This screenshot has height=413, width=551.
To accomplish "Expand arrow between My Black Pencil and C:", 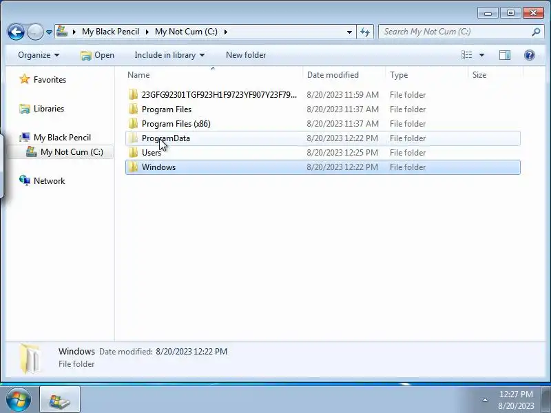I will [x=147, y=32].
